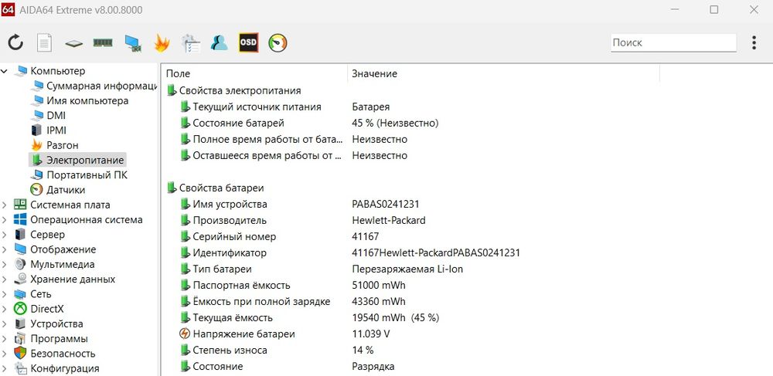Image resolution: width=773 pixels, height=376 pixels.
Task: Expand the Отображение tree node
Action: pos(5,249)
